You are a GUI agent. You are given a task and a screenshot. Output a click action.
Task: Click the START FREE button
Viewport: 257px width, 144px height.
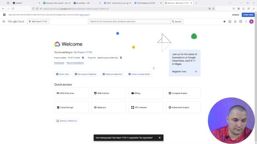point(248,15)
